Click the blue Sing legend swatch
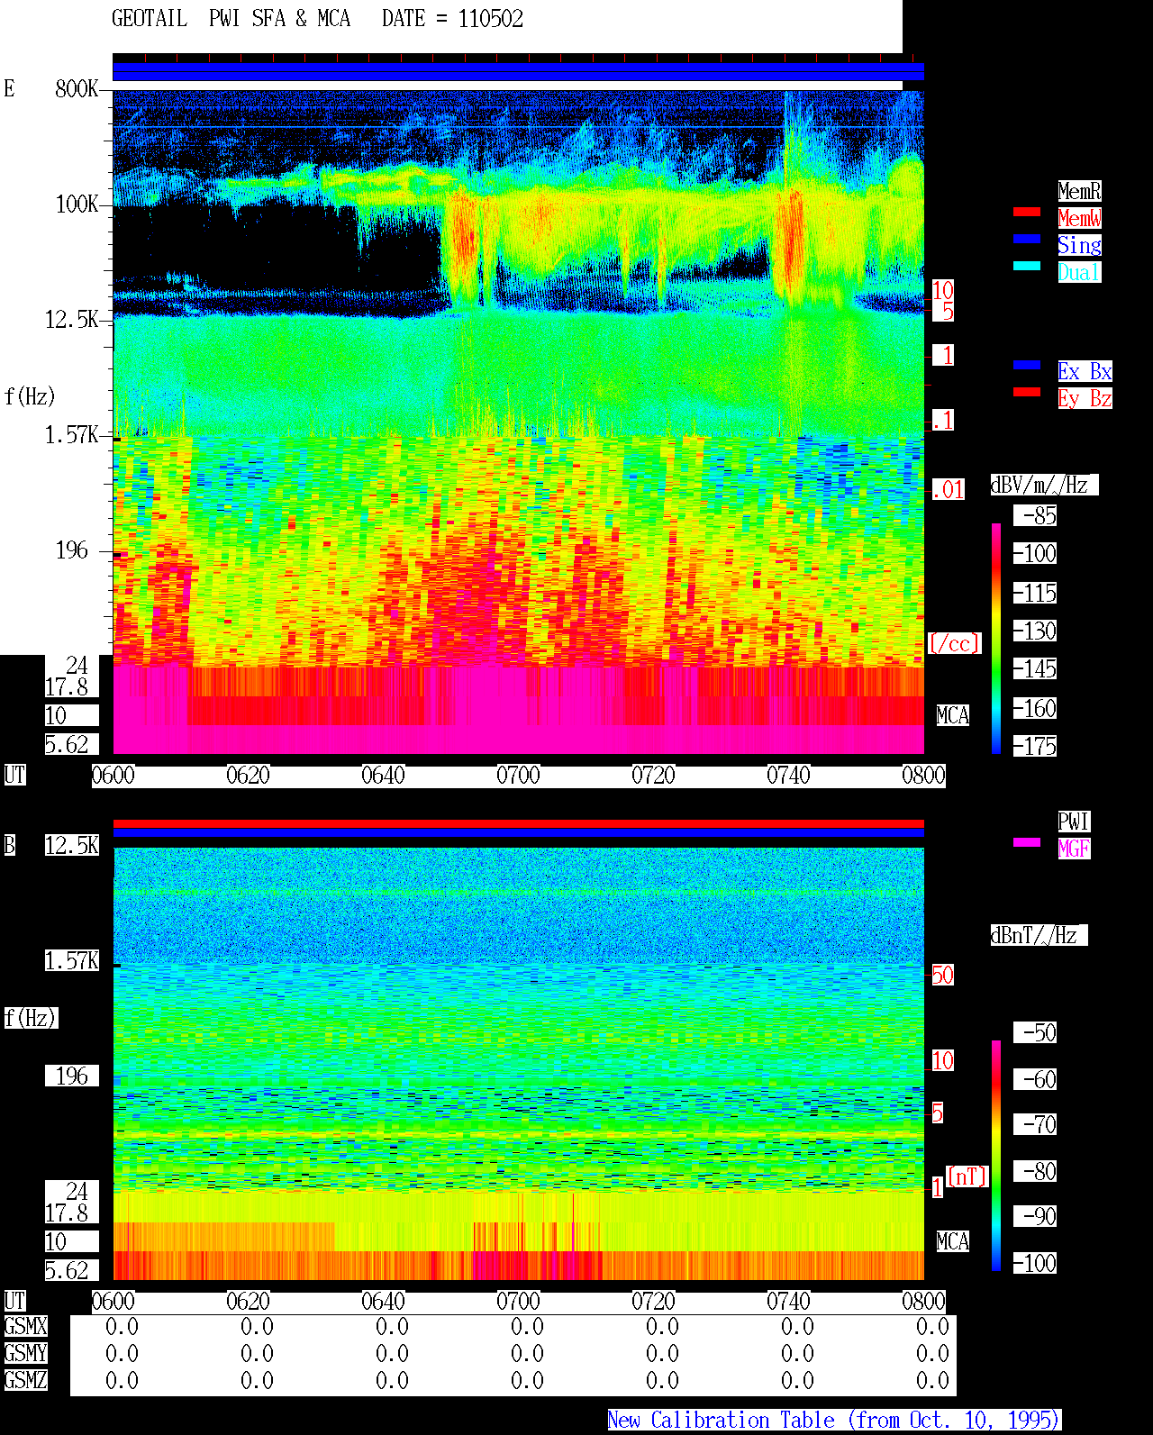1153x1435 pixels. [1027, 239]
